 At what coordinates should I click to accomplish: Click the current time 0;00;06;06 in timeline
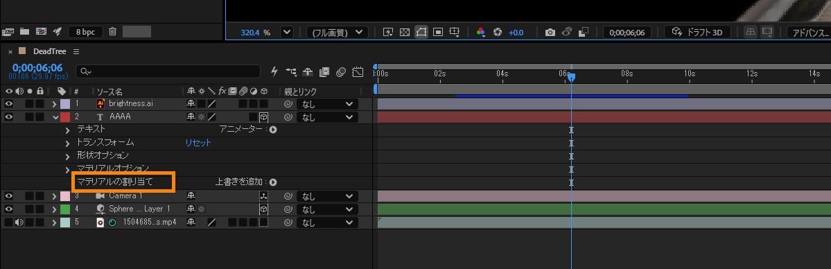click(37, 67)
